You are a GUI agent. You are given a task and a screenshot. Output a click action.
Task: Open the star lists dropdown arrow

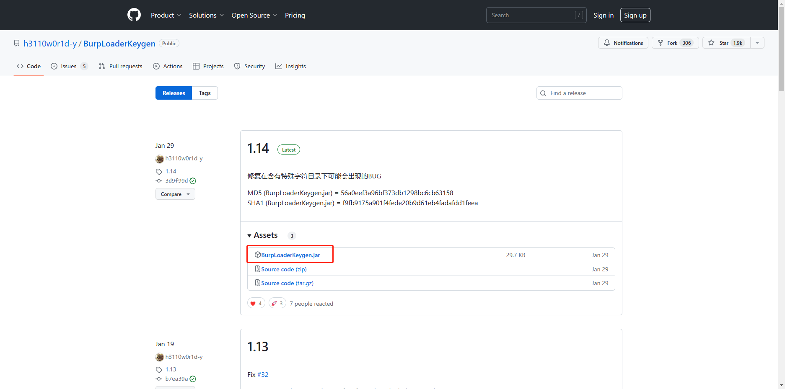point(757,43)
